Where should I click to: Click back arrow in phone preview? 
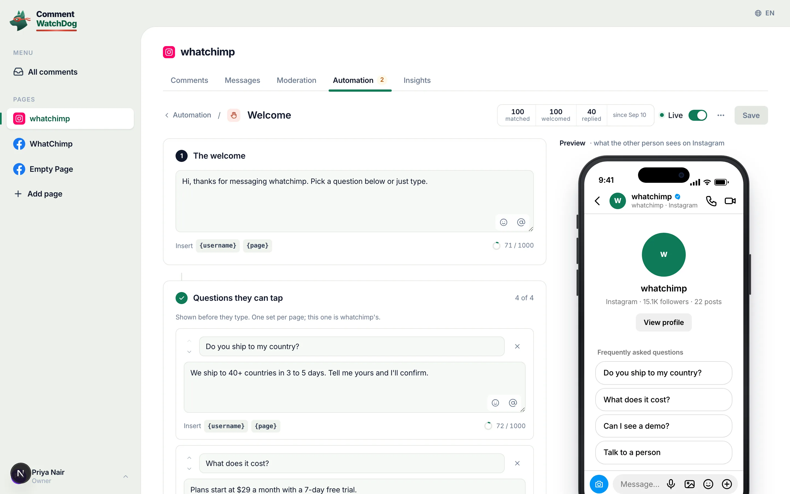597,201
